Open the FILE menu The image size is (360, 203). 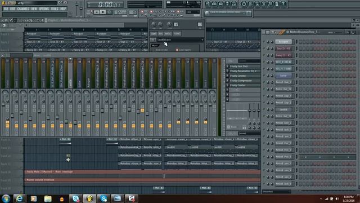point(6,9)
